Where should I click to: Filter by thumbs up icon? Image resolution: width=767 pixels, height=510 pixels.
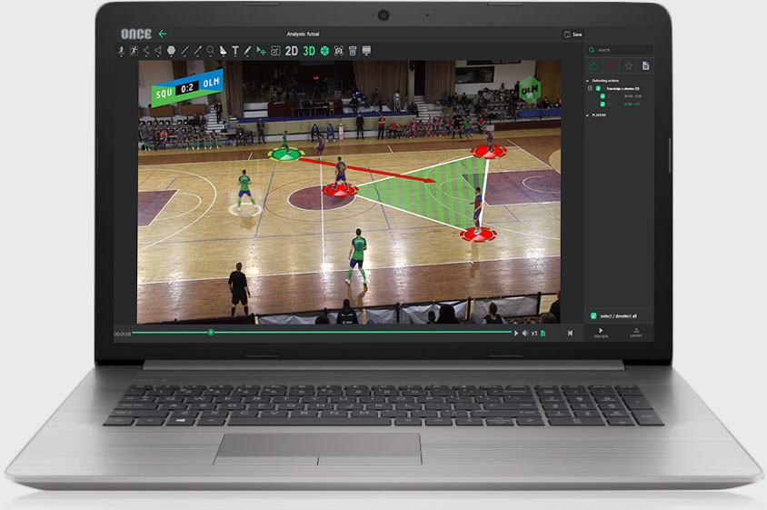[594, 66]
